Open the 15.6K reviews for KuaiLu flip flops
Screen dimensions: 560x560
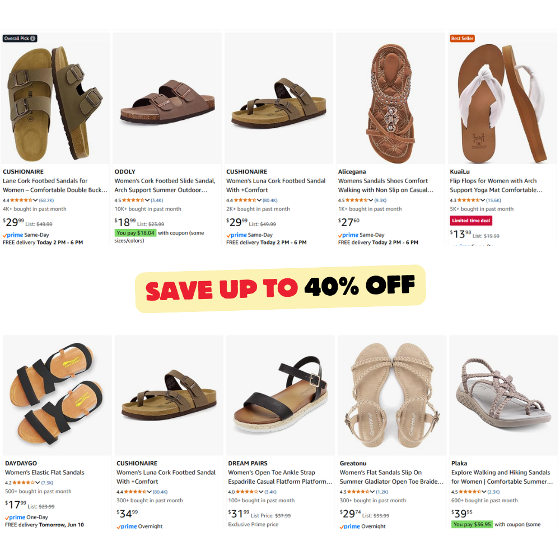pos(493,200)
